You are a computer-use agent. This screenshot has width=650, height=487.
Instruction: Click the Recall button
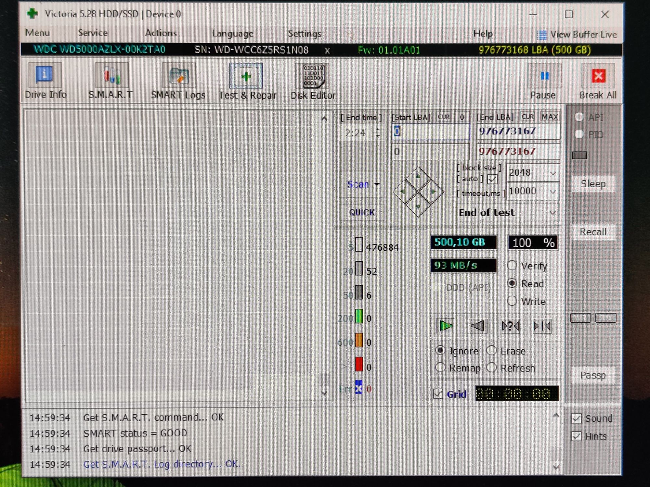click(x=593, y=232)
